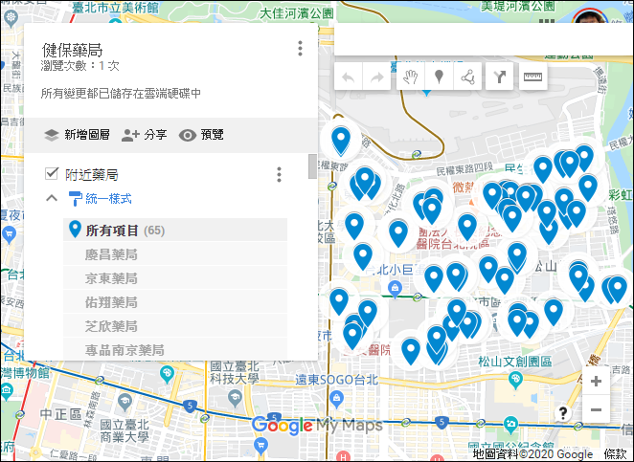Click the 松山文創園區 attraction icon
634x462 pixels.
click(515, 380)
